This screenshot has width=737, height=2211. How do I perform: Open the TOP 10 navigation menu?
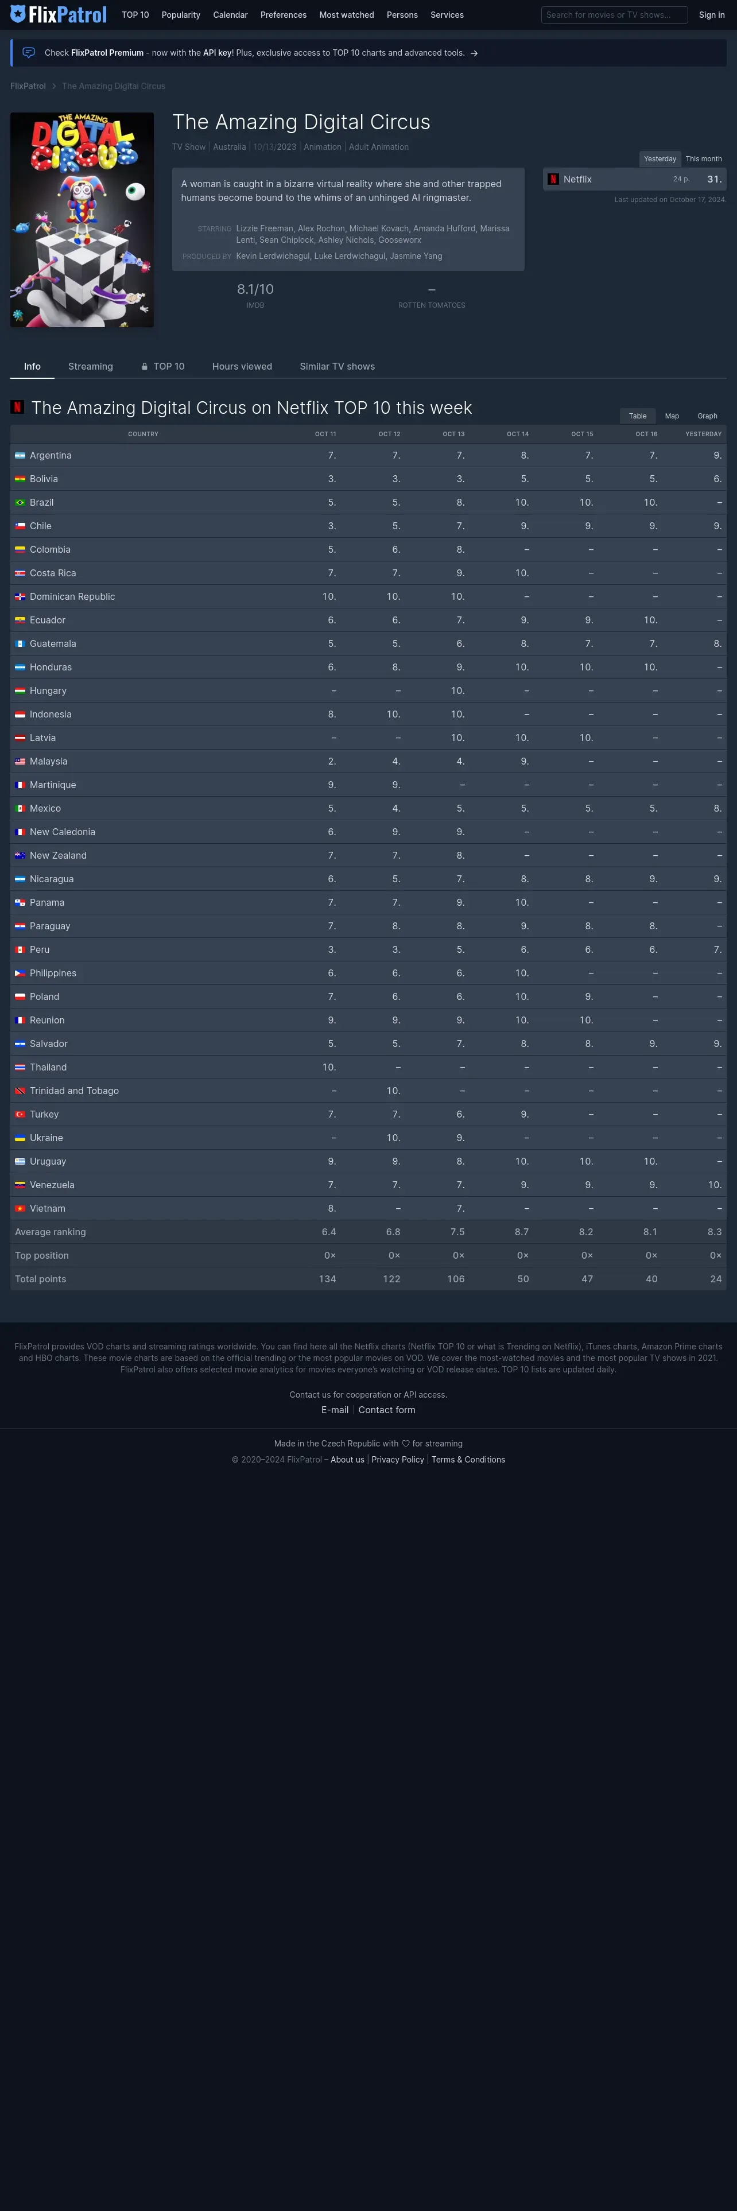tap(135, 14)
